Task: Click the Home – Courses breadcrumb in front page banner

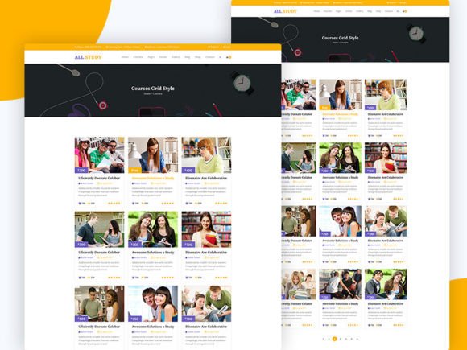Action: [153, 94]
